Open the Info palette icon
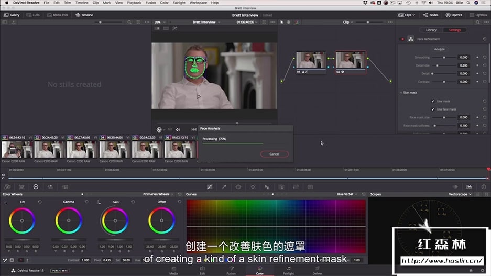The width and height of the screenshot is (491, 276). [x=484, y=187]
